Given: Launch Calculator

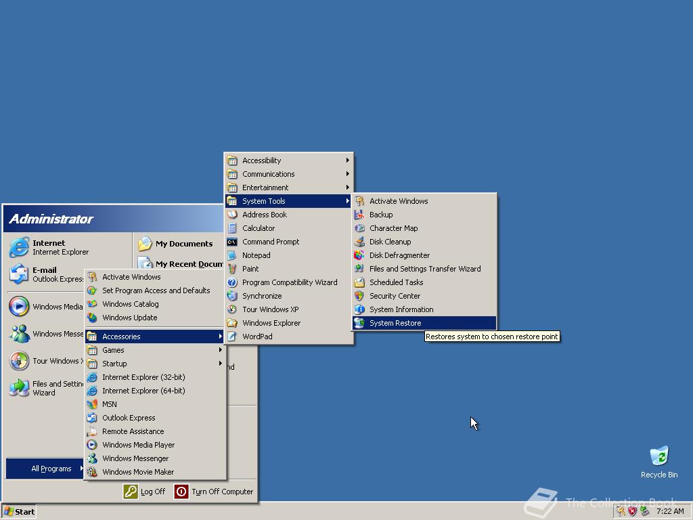Looking at the screenshot, I should [x=259, y=228].
